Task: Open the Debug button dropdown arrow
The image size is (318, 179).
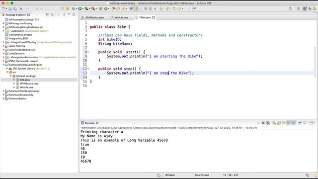Action: pyautogui.click(x=76, y=9)
